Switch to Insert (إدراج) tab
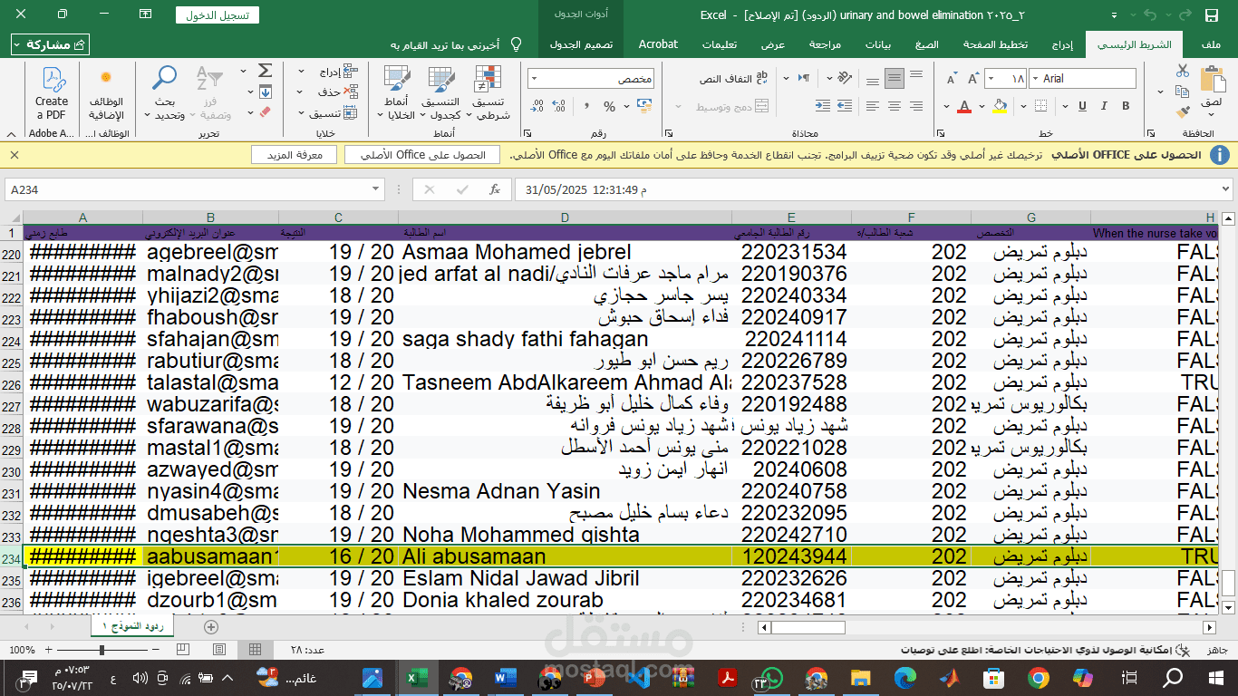1238x696 pixels. click(x=1062, y=44)
